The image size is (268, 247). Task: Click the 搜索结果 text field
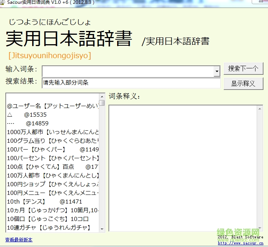click(x=131, y=83)
